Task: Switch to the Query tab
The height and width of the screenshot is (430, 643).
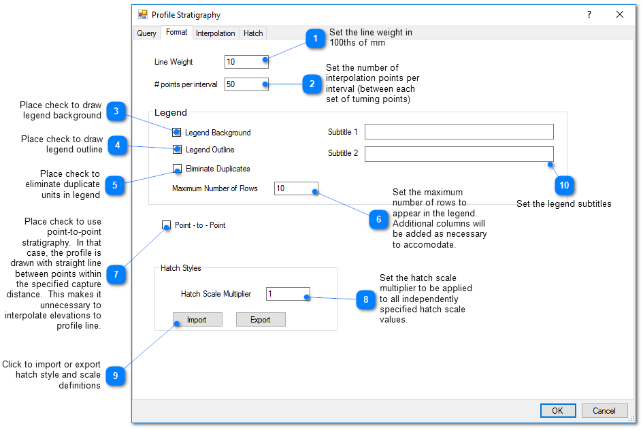Action: (146, 33)
